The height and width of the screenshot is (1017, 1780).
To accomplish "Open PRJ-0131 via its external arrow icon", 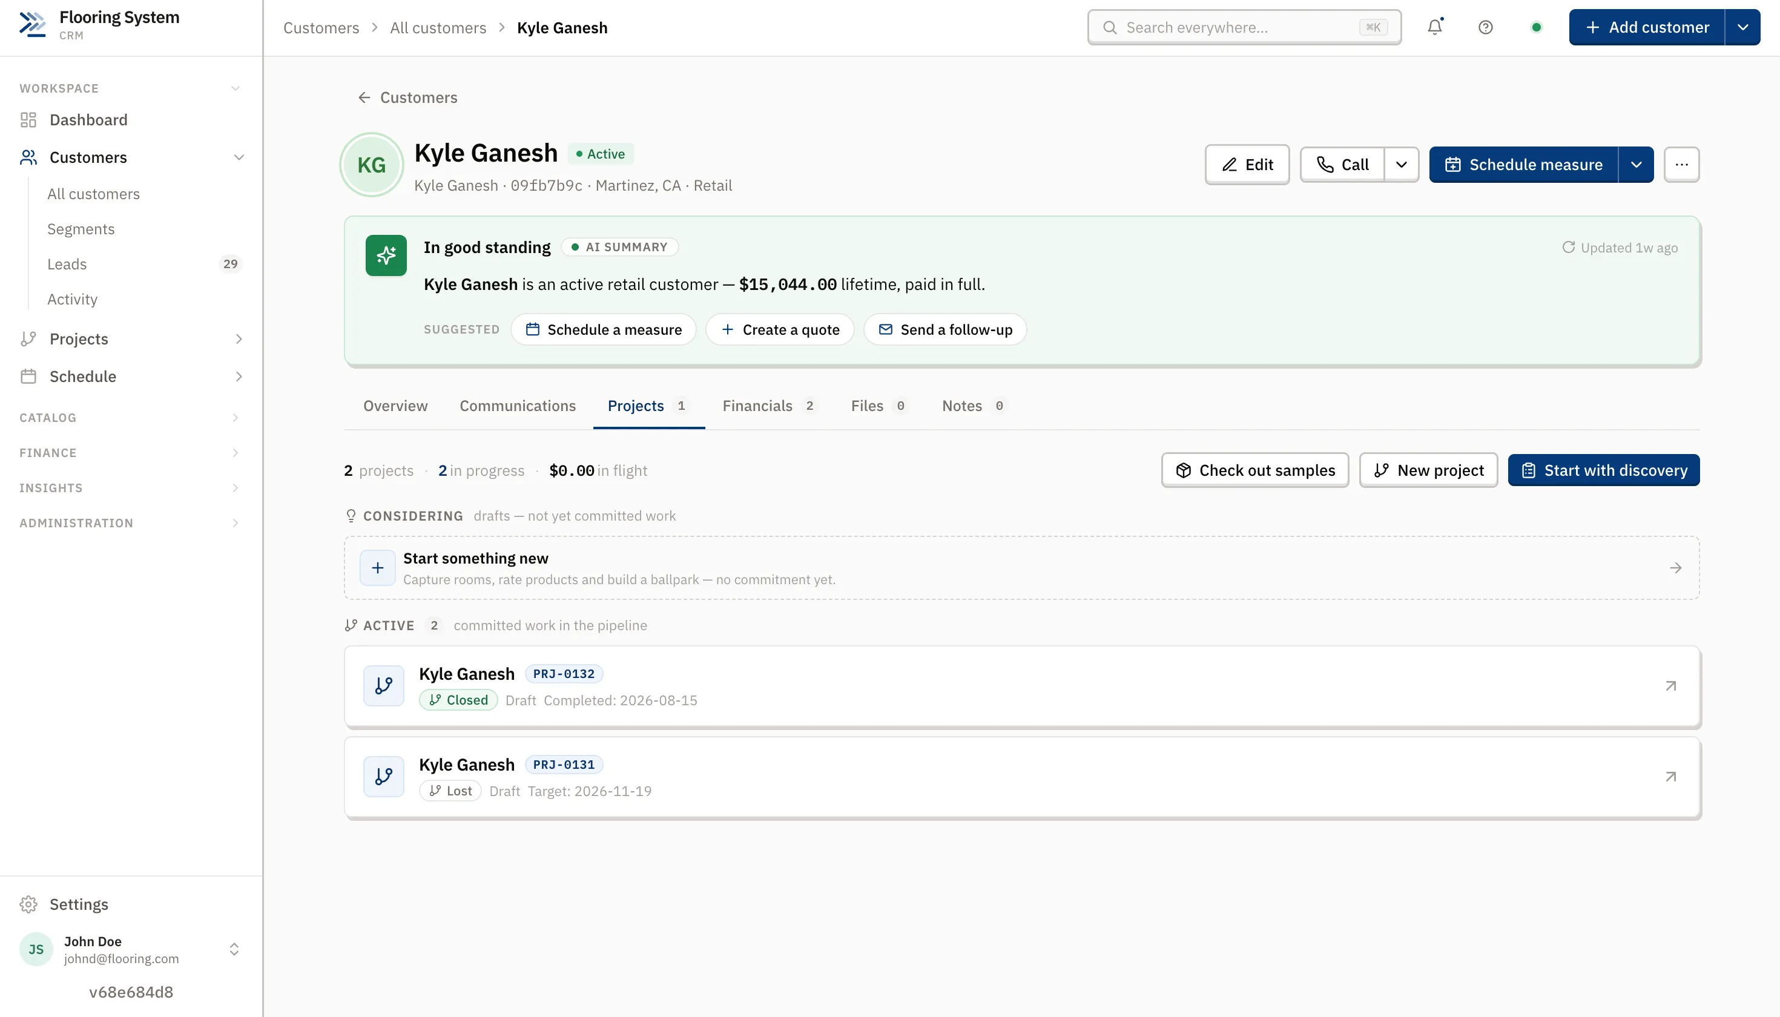I will point(1671,777).
